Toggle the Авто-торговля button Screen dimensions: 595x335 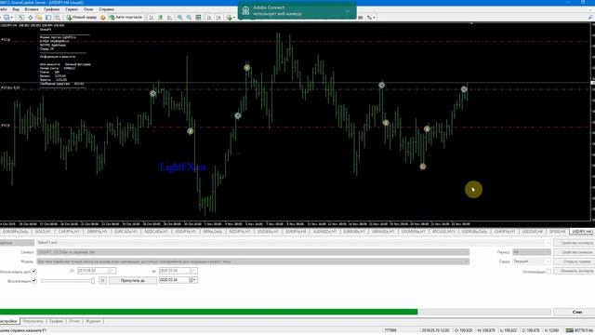click(126, 18)
